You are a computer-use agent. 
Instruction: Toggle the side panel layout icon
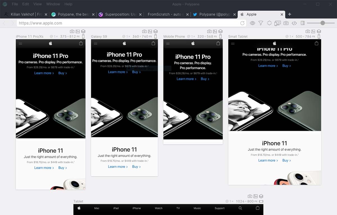(x=303, y=23)
